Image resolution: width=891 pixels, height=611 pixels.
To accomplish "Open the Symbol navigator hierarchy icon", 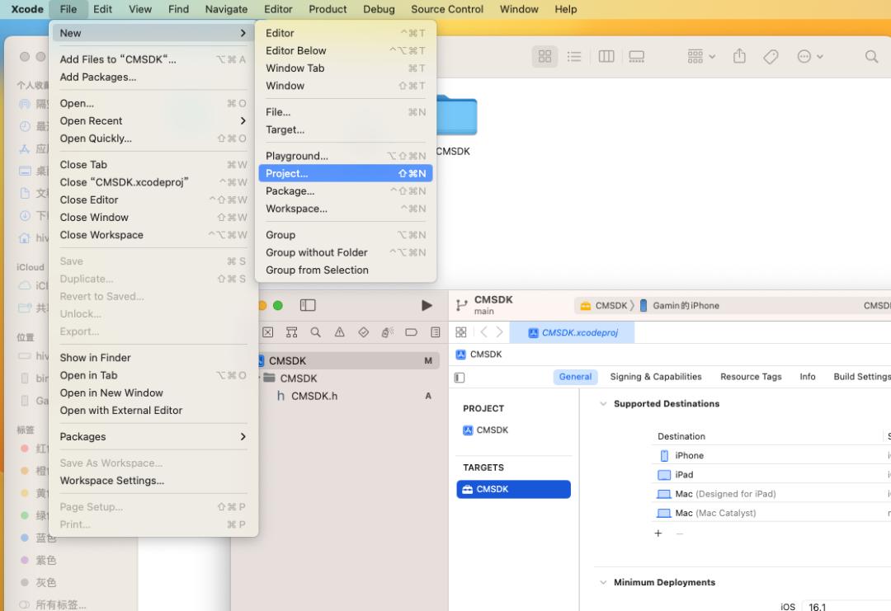I will [x=291, y=332].
